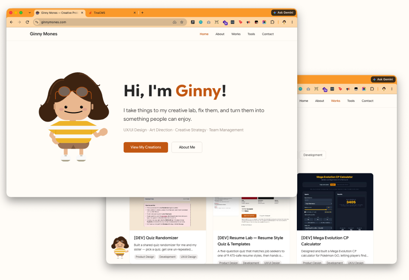This screenshot has width=409, height=280.
Task: Open a new tab with the plus button
Action: point(143,12)
